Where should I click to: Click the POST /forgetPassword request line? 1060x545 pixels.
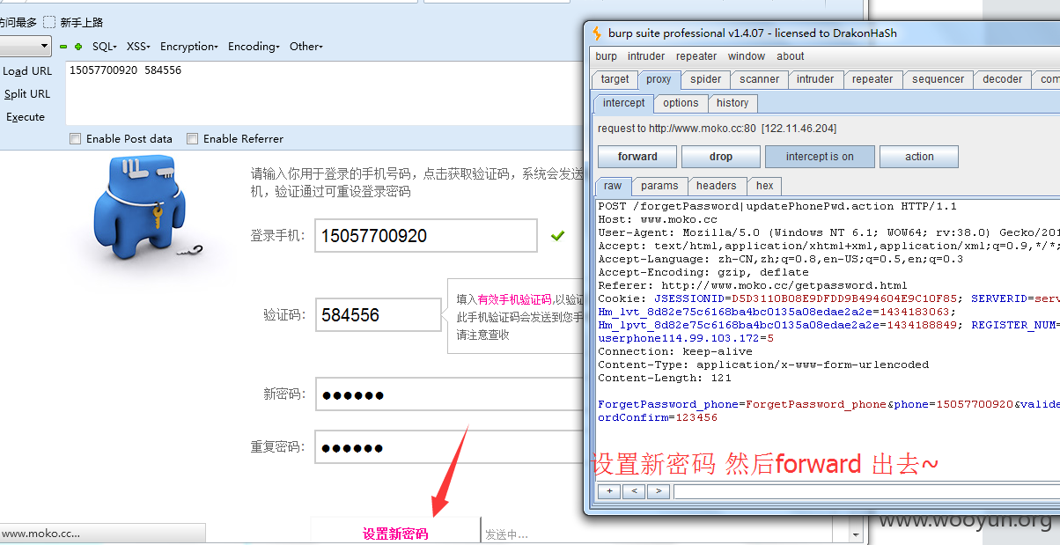tap(777, 206)
